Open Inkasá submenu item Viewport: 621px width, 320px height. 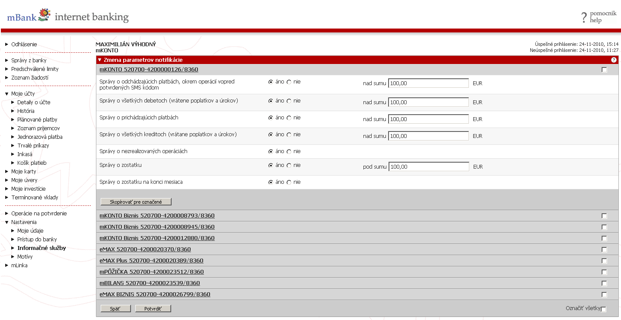click(x=25, y=154)
